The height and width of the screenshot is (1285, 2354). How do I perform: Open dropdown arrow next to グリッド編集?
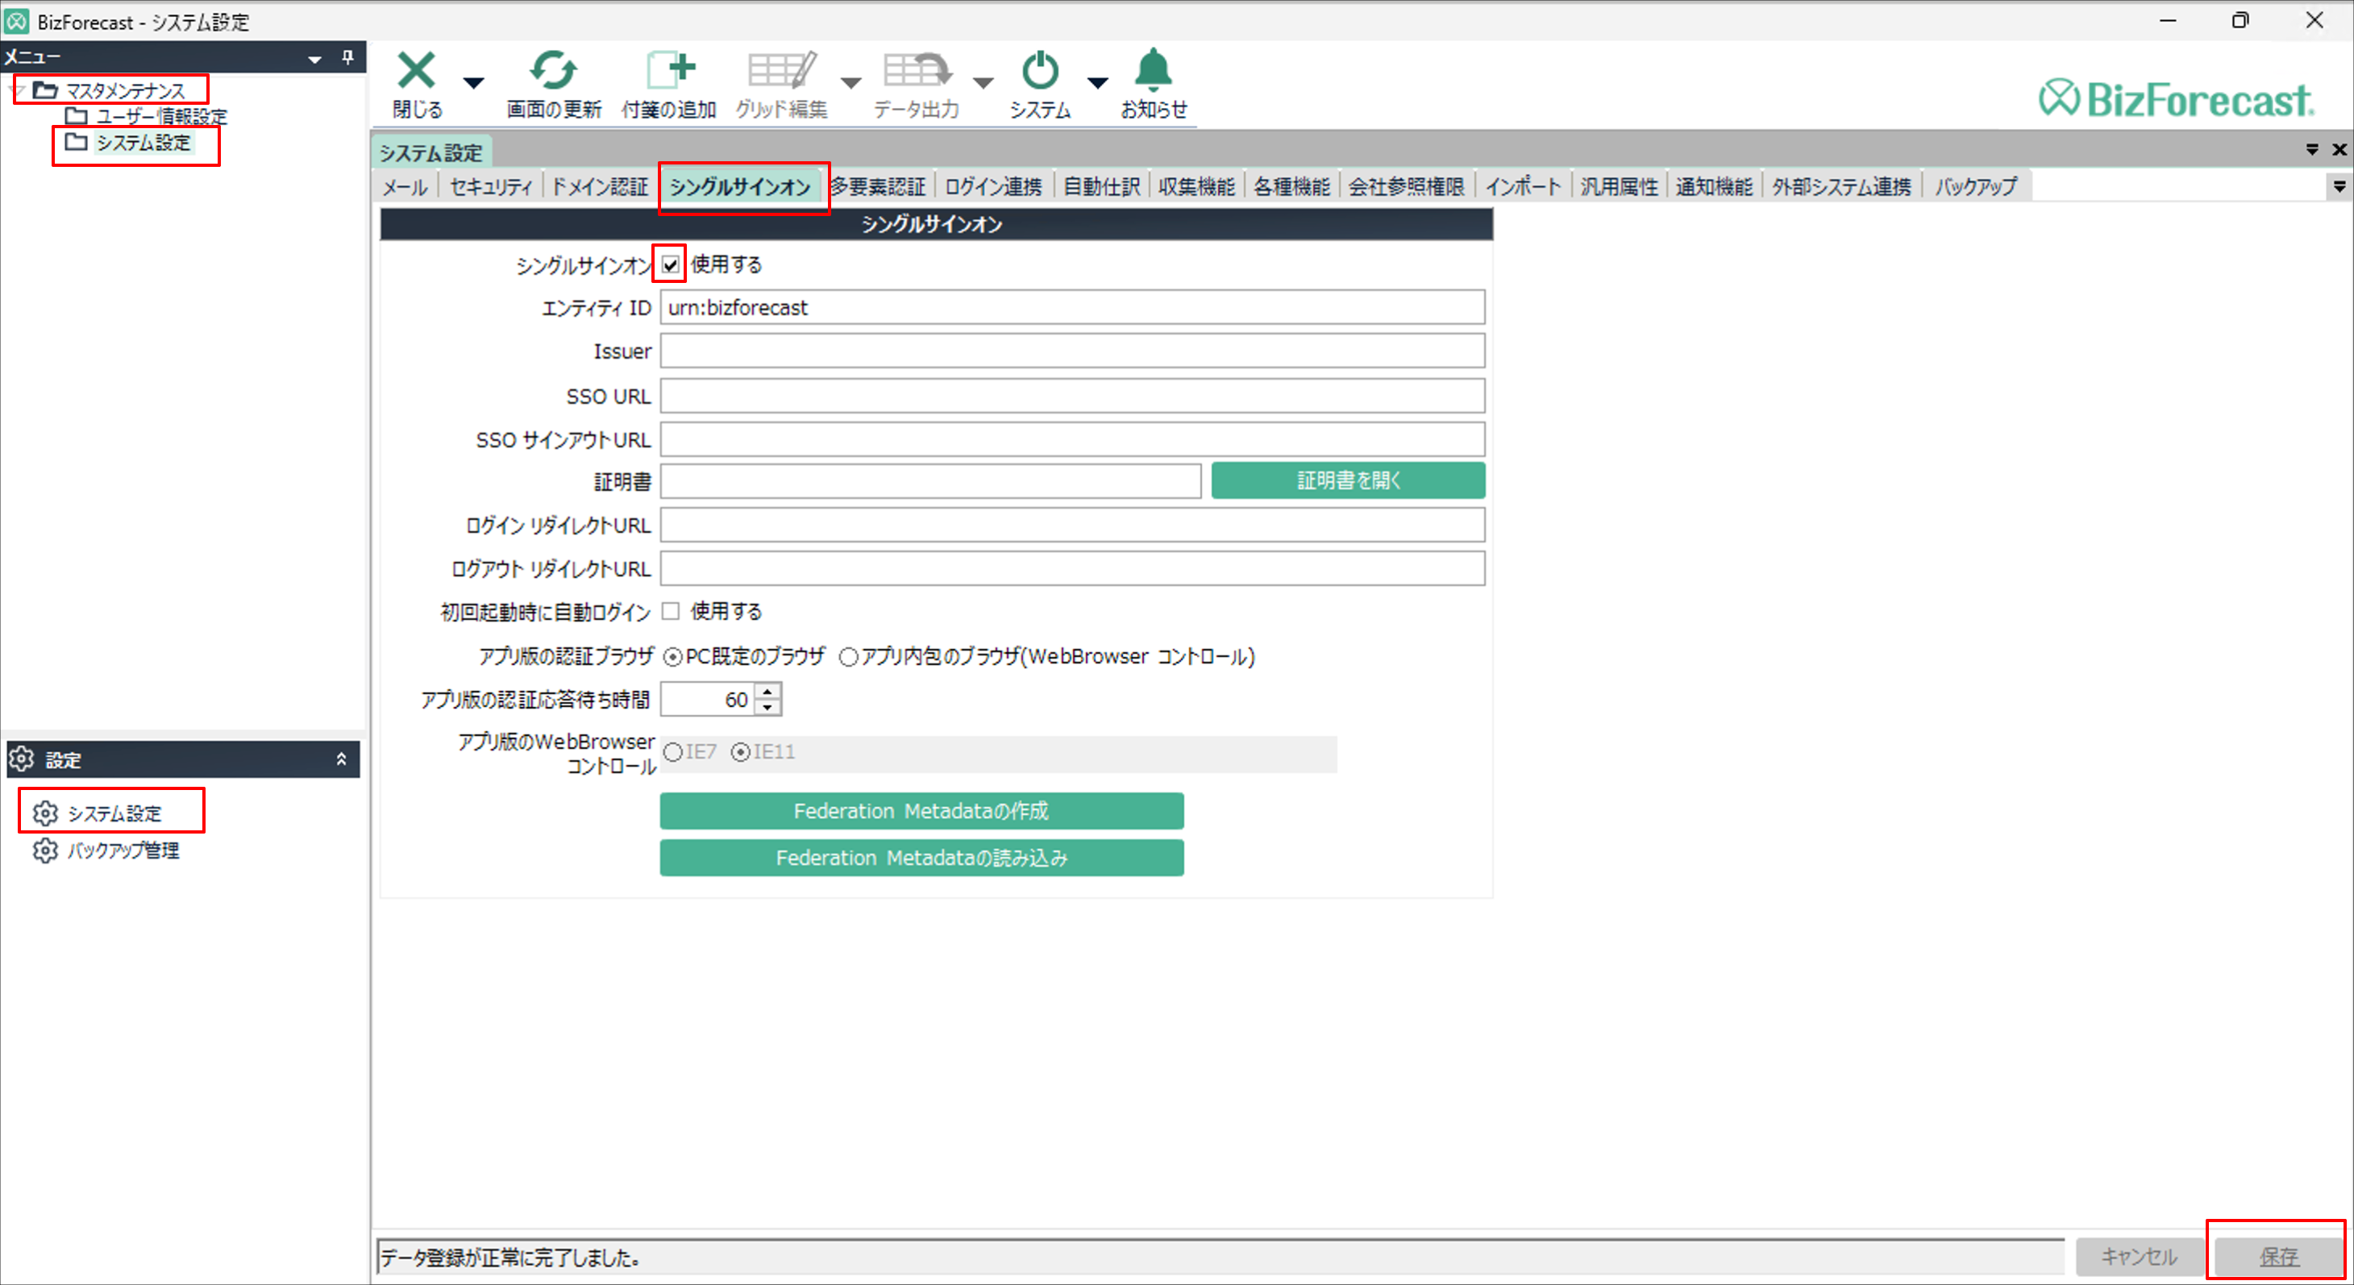click(851, 83)
